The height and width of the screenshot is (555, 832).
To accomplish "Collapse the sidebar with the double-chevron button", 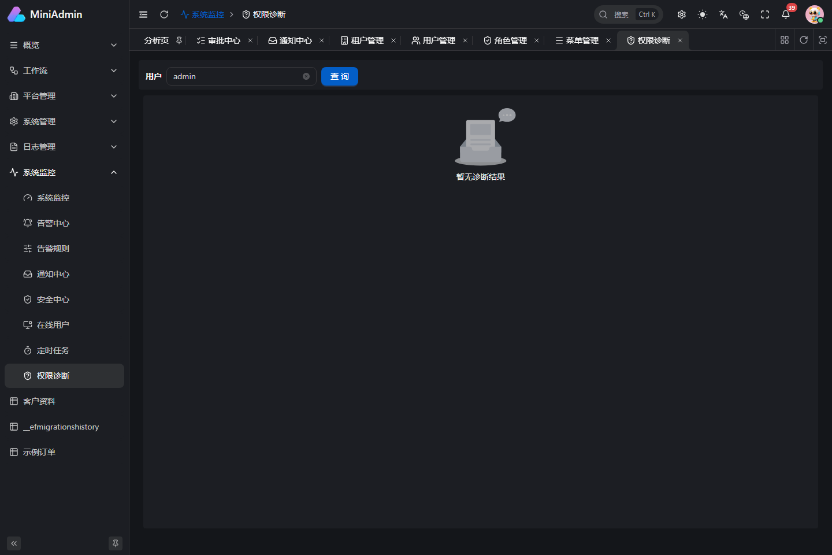I will pyautogui.click(x=14, y=543).
